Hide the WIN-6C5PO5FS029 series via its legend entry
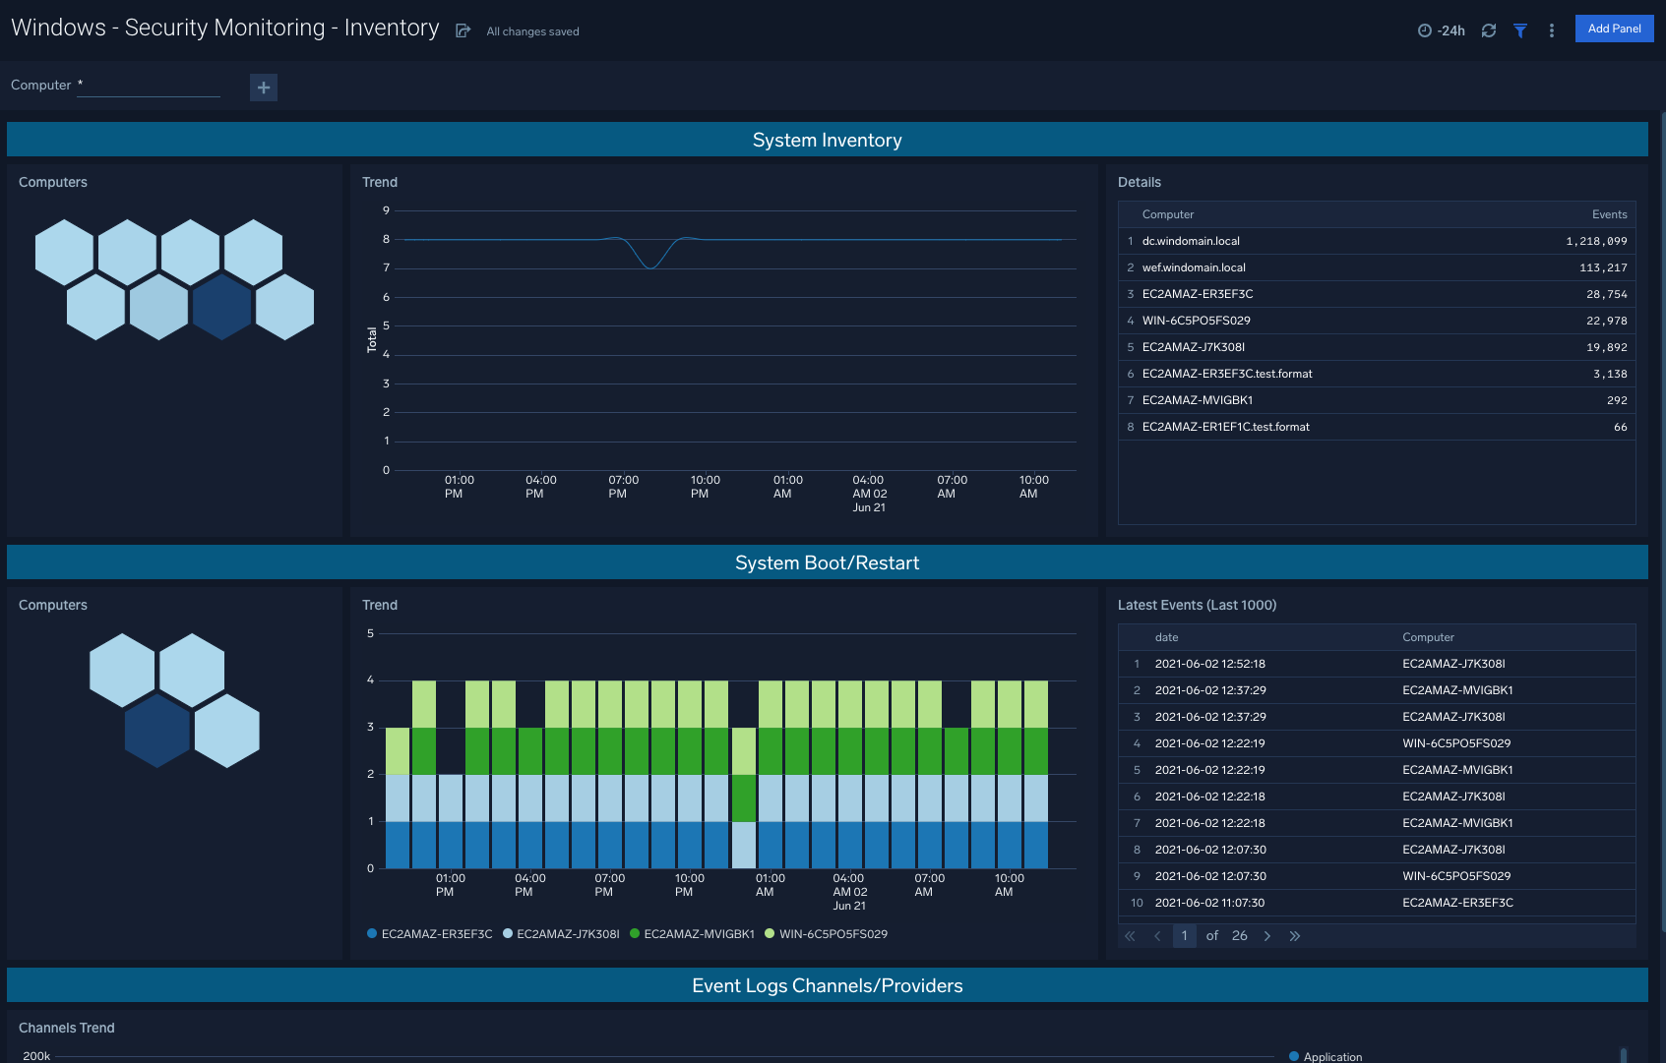The width and height of the screenshot is (1666, 1063). (x=833, y=933)
